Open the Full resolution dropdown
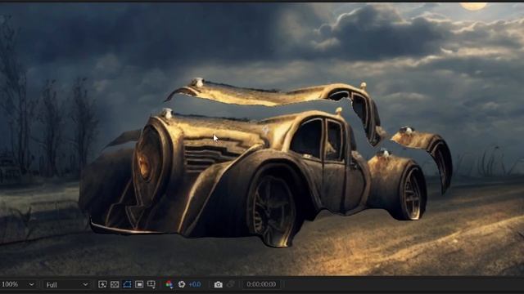Viewport: 524px width, 294px height. click(x=67, y=284)
